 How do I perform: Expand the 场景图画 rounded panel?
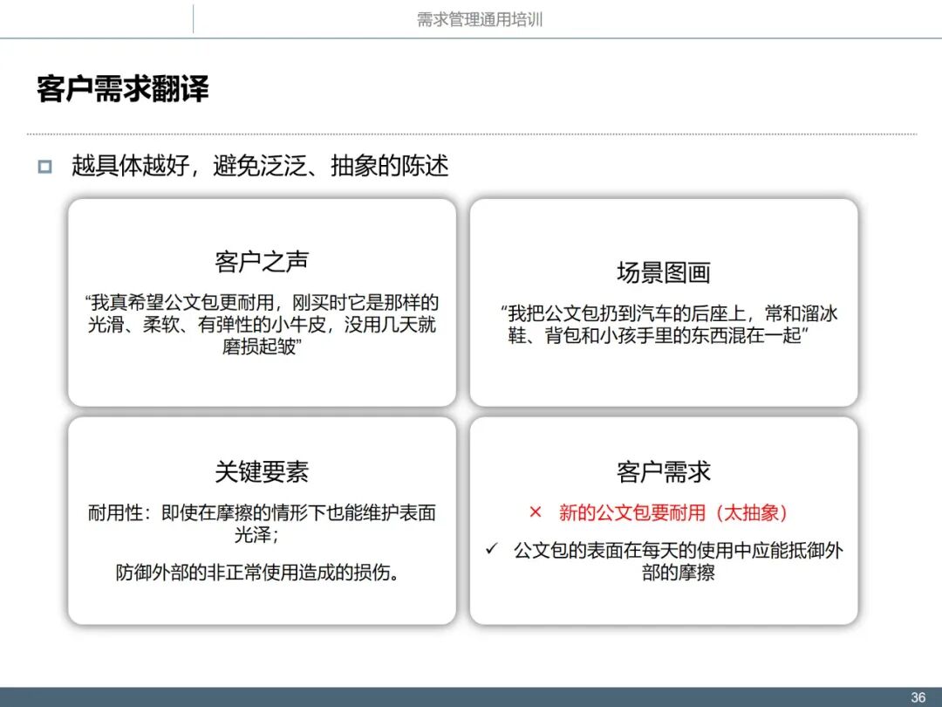pyautogui.click(x=665, y=301)
